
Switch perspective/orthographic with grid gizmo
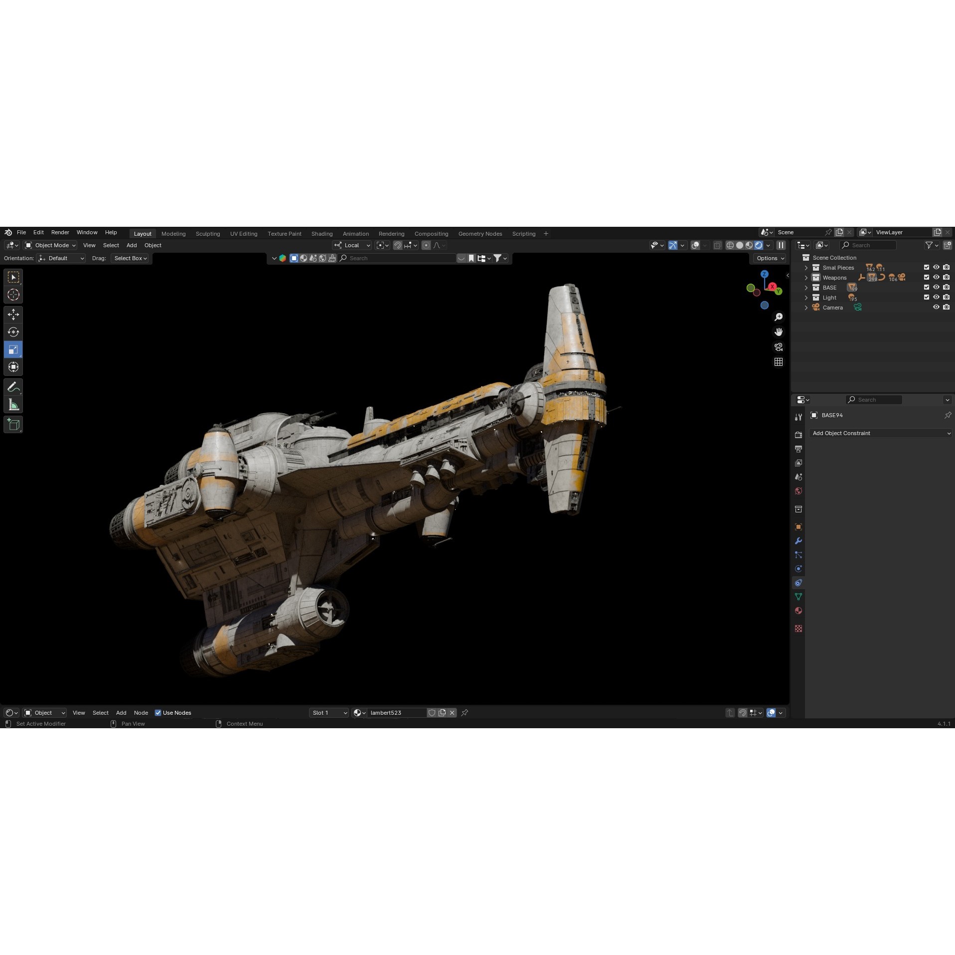tap(779, 362)
